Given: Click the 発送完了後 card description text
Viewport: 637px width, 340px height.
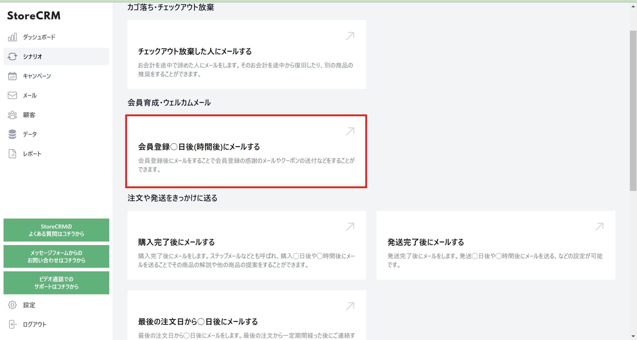Looking at the screenshot, I should [x=495, y=260].
